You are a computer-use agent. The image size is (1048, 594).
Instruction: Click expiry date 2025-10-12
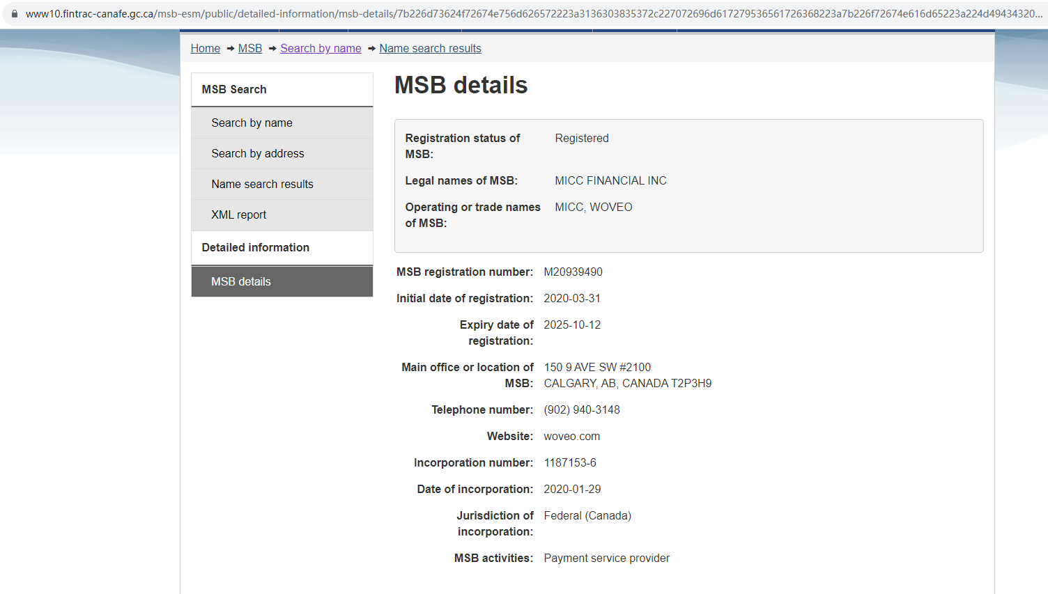click(x=572, y=325)
